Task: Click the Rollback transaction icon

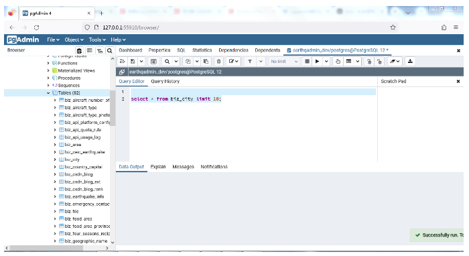Action: click(x=379, y=61)
